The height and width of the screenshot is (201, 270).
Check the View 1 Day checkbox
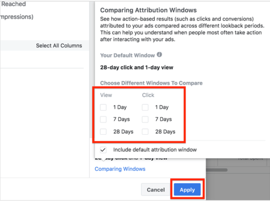(x=103, y=107)
